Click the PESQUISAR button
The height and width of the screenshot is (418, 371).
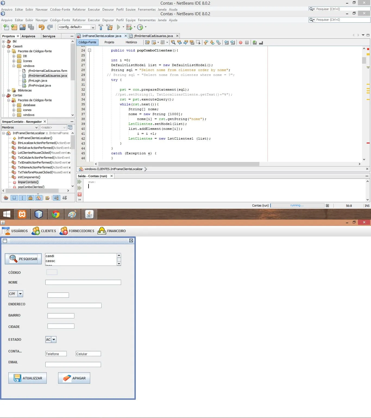(x=23, y=259)
